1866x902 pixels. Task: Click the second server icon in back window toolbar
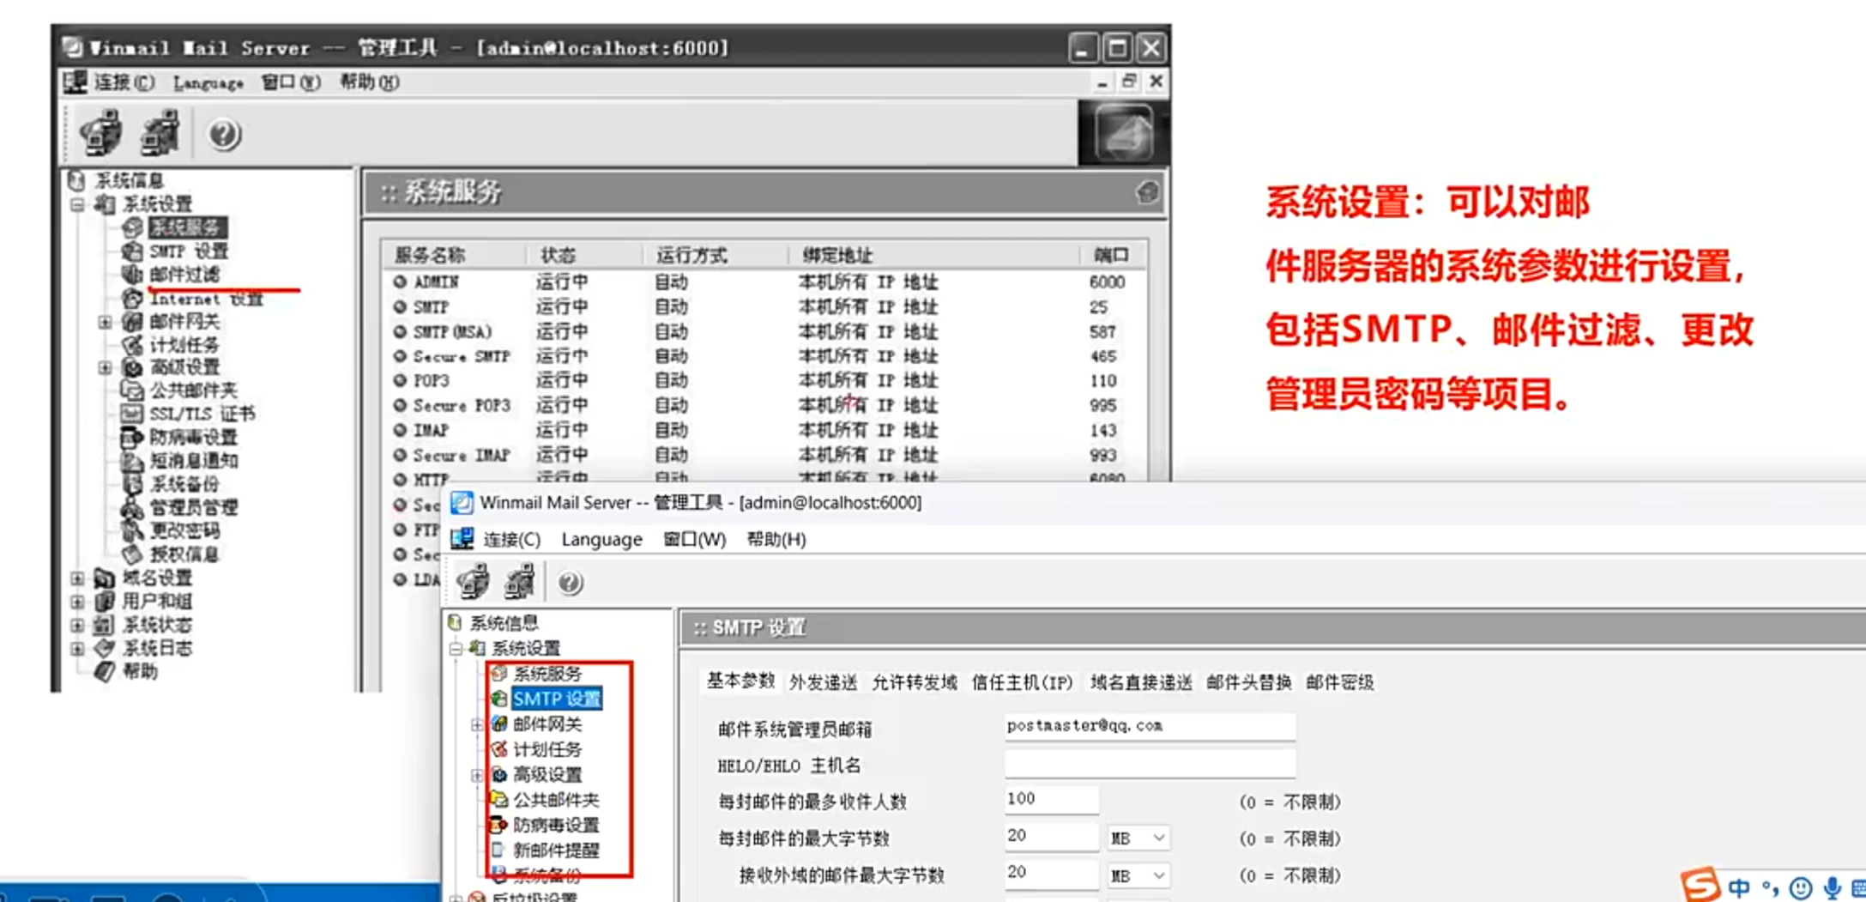[x=160, y=133]
